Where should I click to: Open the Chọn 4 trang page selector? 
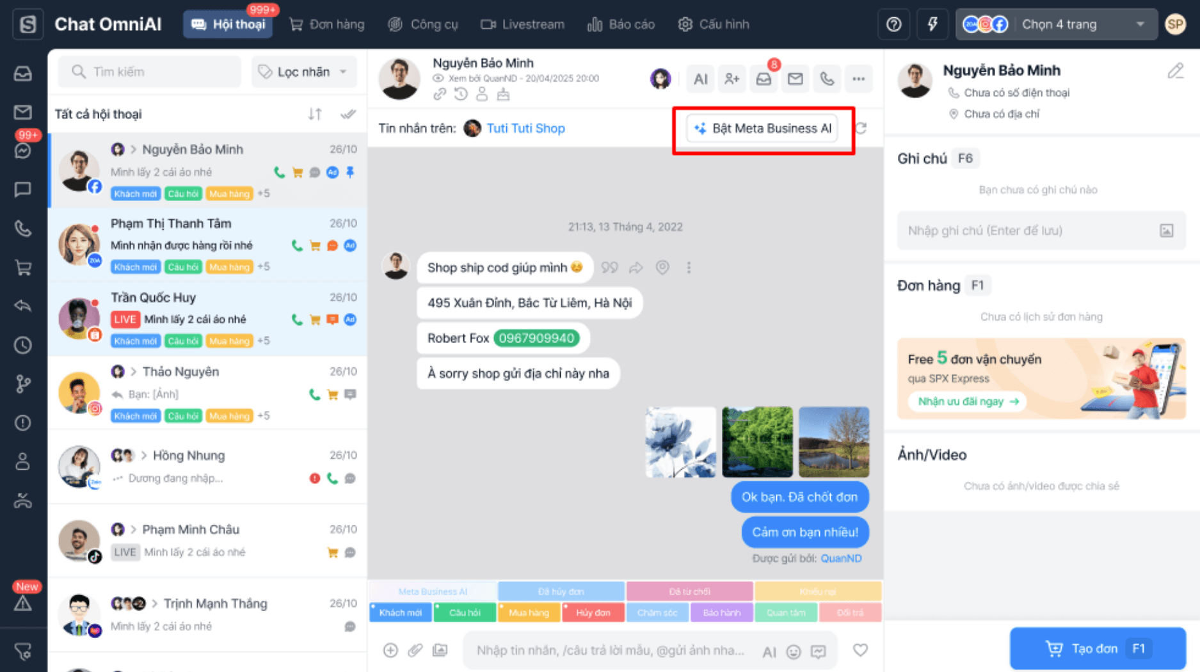pos(1056,24)
